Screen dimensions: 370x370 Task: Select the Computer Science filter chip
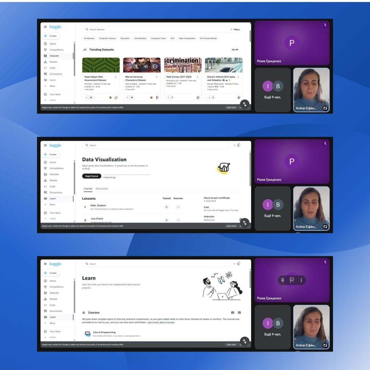click(x=107, y=38)
